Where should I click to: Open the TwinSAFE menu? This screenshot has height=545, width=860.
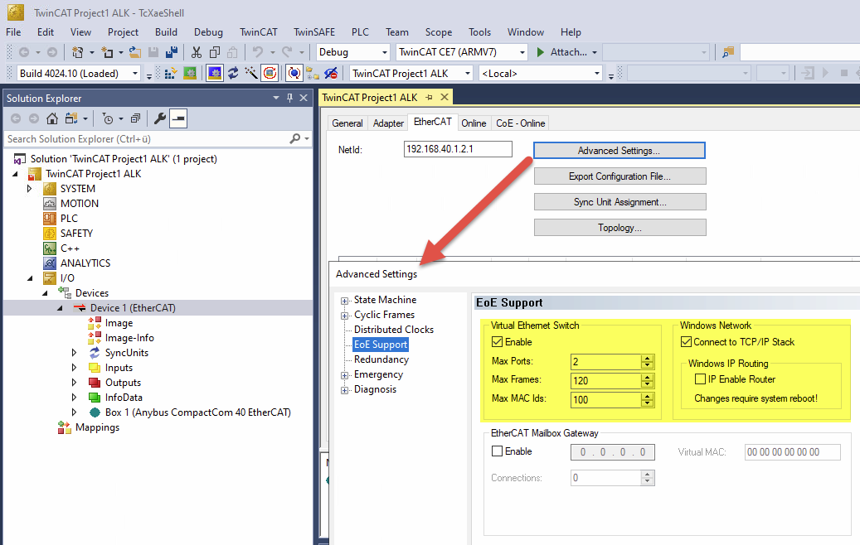point(314,32)
